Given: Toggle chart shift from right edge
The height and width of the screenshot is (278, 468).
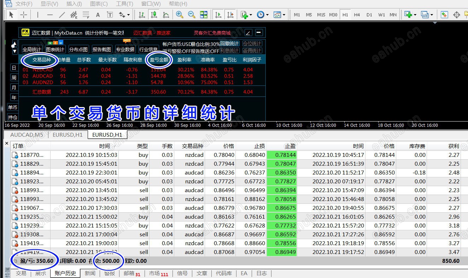Looking at the screenshot, I should [230, 15].
